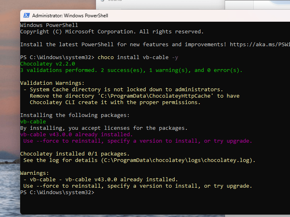Click the white '- vb-cable - vb-cable v43.0.0' line
This screenshot has width=290, height=217.
pos(100,179)
